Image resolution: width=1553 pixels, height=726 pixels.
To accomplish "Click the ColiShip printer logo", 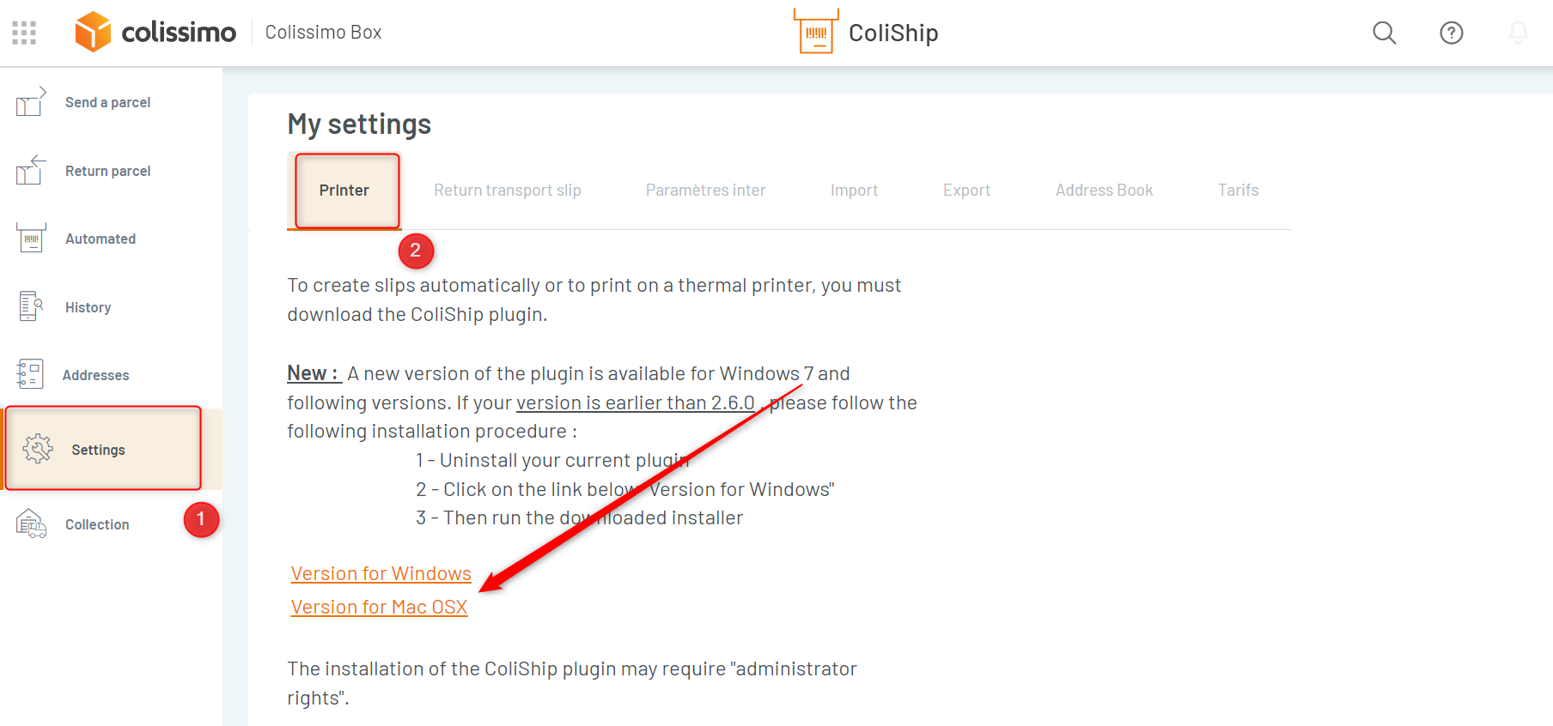I will [815, 33].
